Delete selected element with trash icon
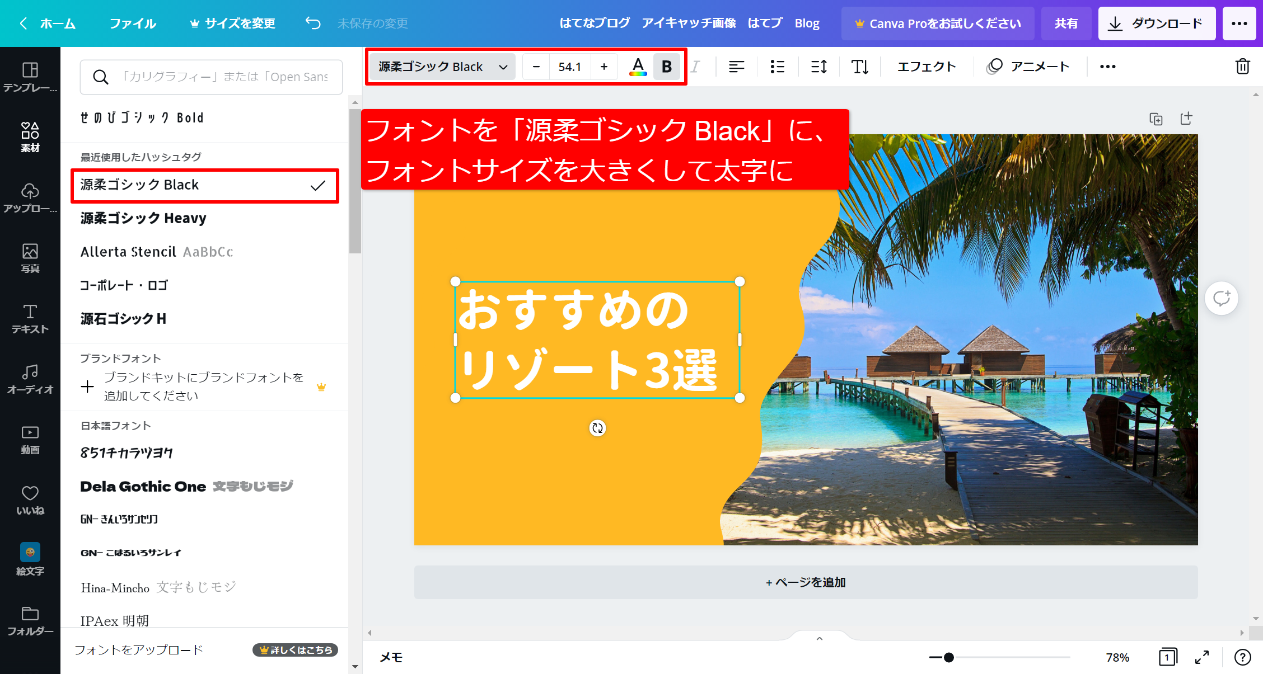 coord(1242,67)
